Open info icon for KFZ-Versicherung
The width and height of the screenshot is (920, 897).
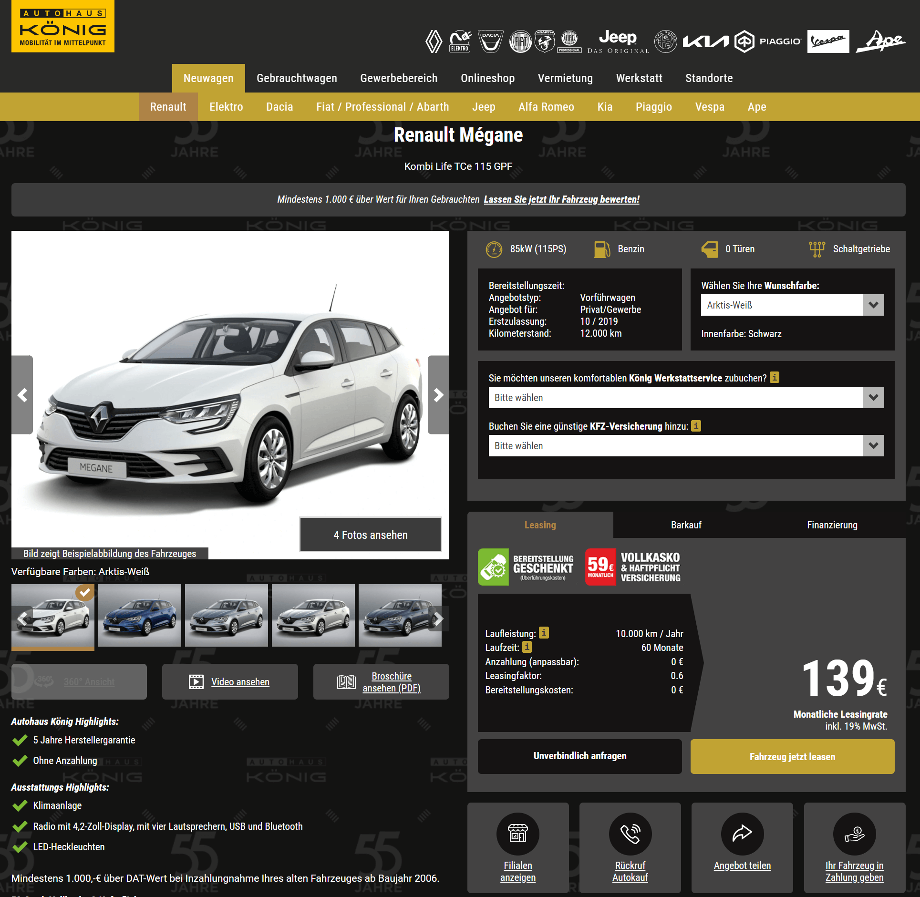point(696,425)
